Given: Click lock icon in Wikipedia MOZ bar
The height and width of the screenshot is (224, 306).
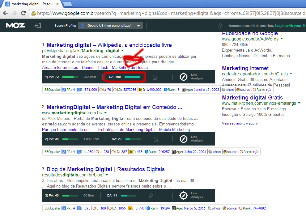Looking at the screenshot, I should click(x=155, y=77).
